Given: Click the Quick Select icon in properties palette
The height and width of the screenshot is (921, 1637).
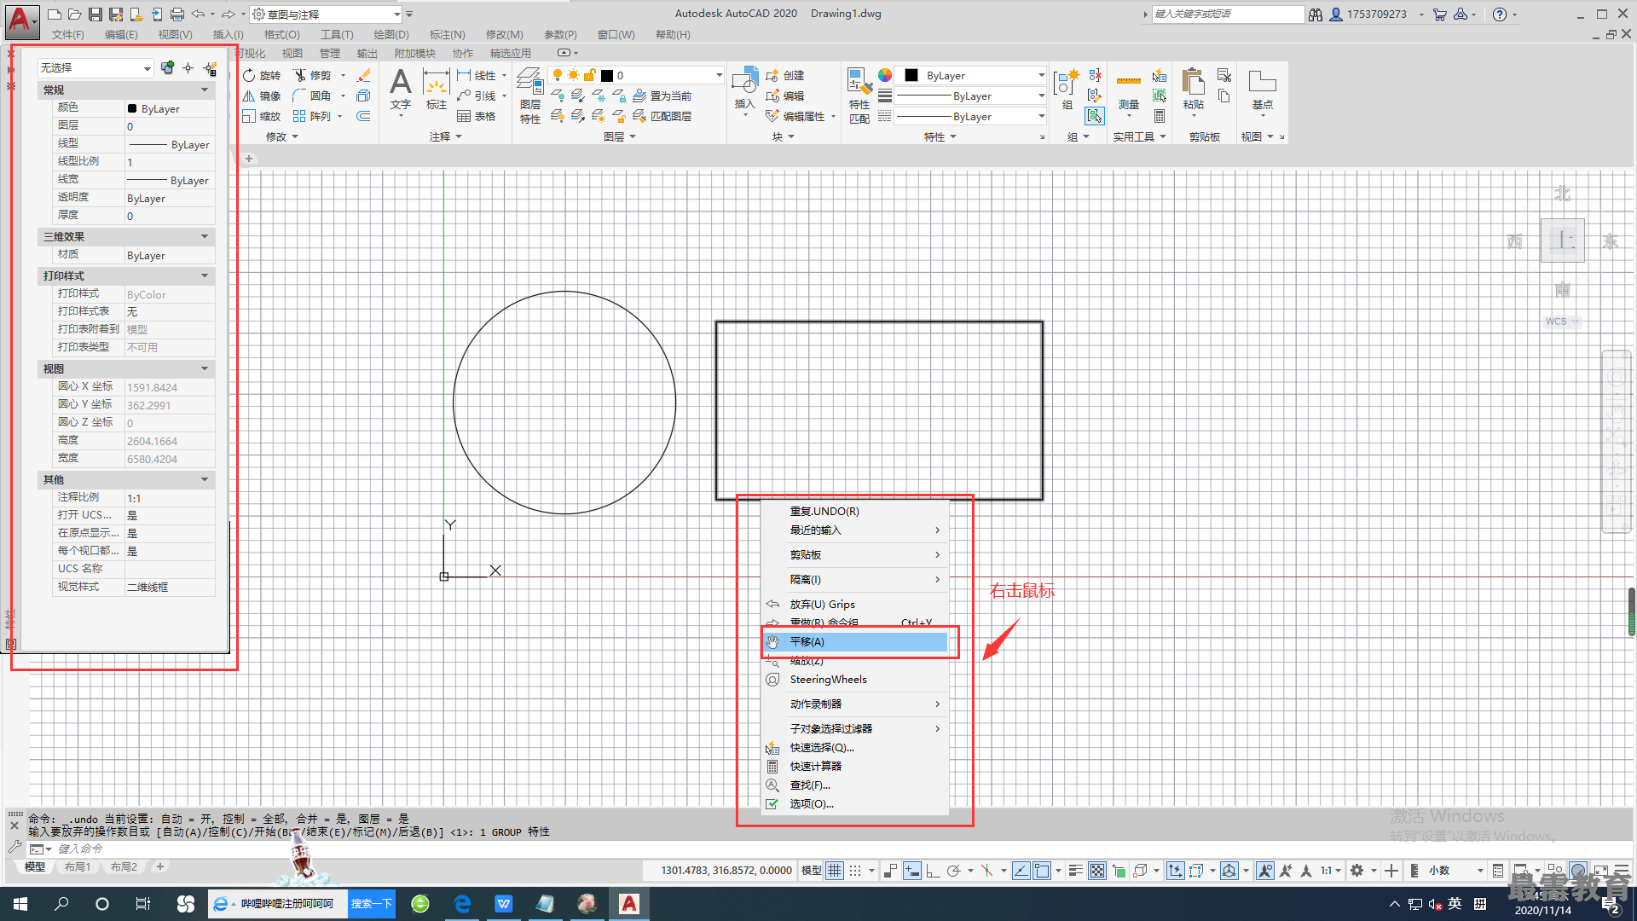Looking at the screenshot, I should pyautogui.click(x=210, y=67).
